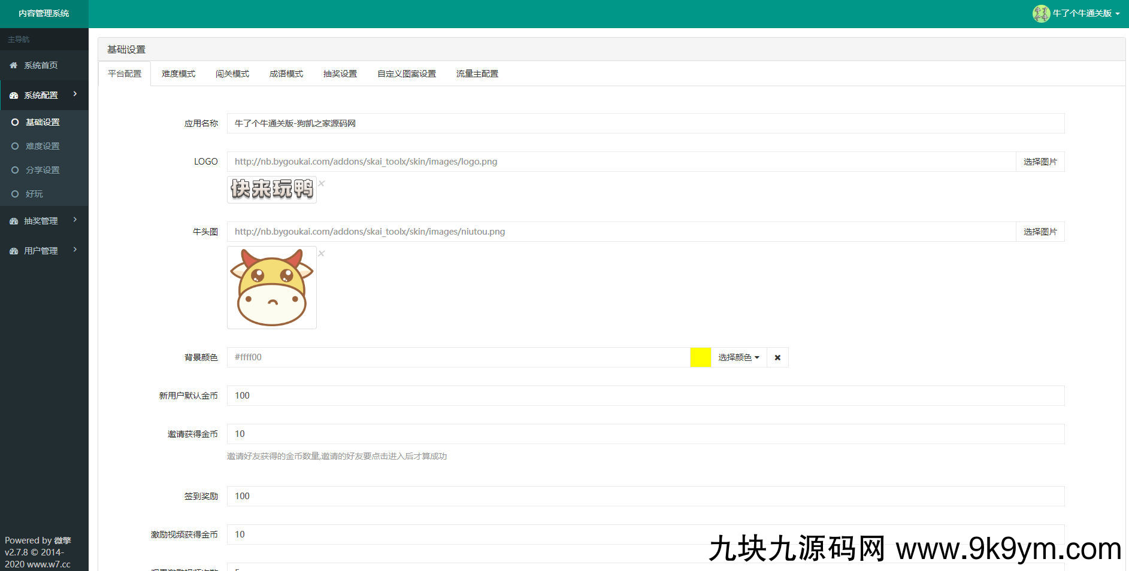The width and height of the screenshot is (1129, 571).
Task: Click the user avatar in top bar
Action: click(1041, 13)
